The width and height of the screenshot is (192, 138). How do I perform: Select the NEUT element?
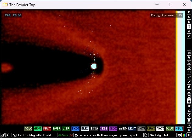click(x=179, y=129)
